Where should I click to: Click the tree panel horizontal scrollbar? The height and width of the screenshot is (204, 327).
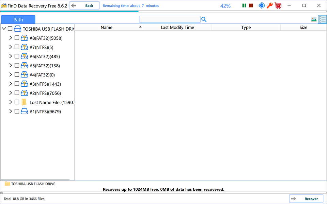pyautogui.click(x=35, y=180)
